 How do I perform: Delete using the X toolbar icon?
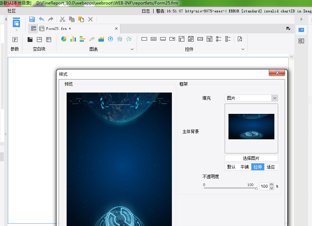pyautogui.click(x=90, y=19)
